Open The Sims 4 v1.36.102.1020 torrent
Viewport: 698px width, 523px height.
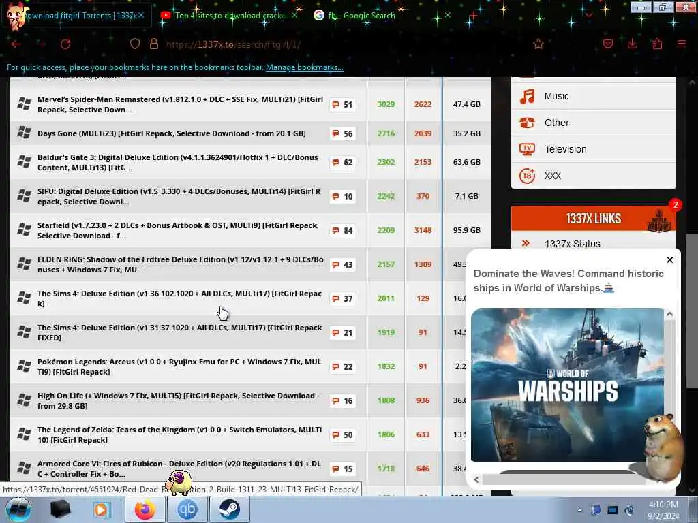coord(179,298)
